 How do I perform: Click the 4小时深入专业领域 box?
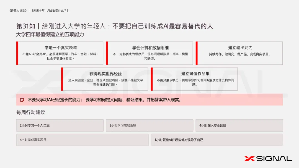[239, 125]
